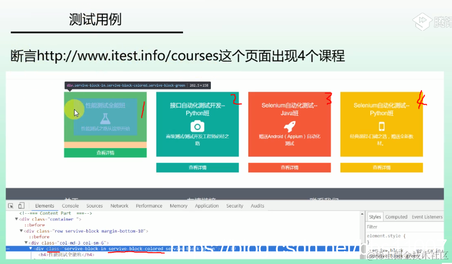
Task: Collapse the div class container node
Action: [x=16, y=219]
